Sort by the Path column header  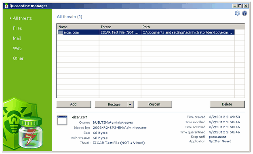pos(188,27)
